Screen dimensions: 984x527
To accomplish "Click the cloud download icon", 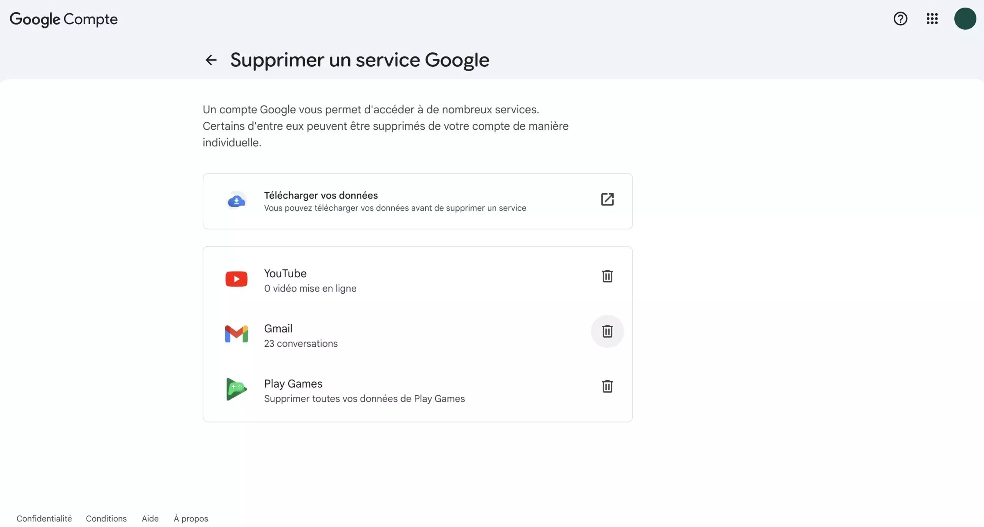I will [236, 201].
